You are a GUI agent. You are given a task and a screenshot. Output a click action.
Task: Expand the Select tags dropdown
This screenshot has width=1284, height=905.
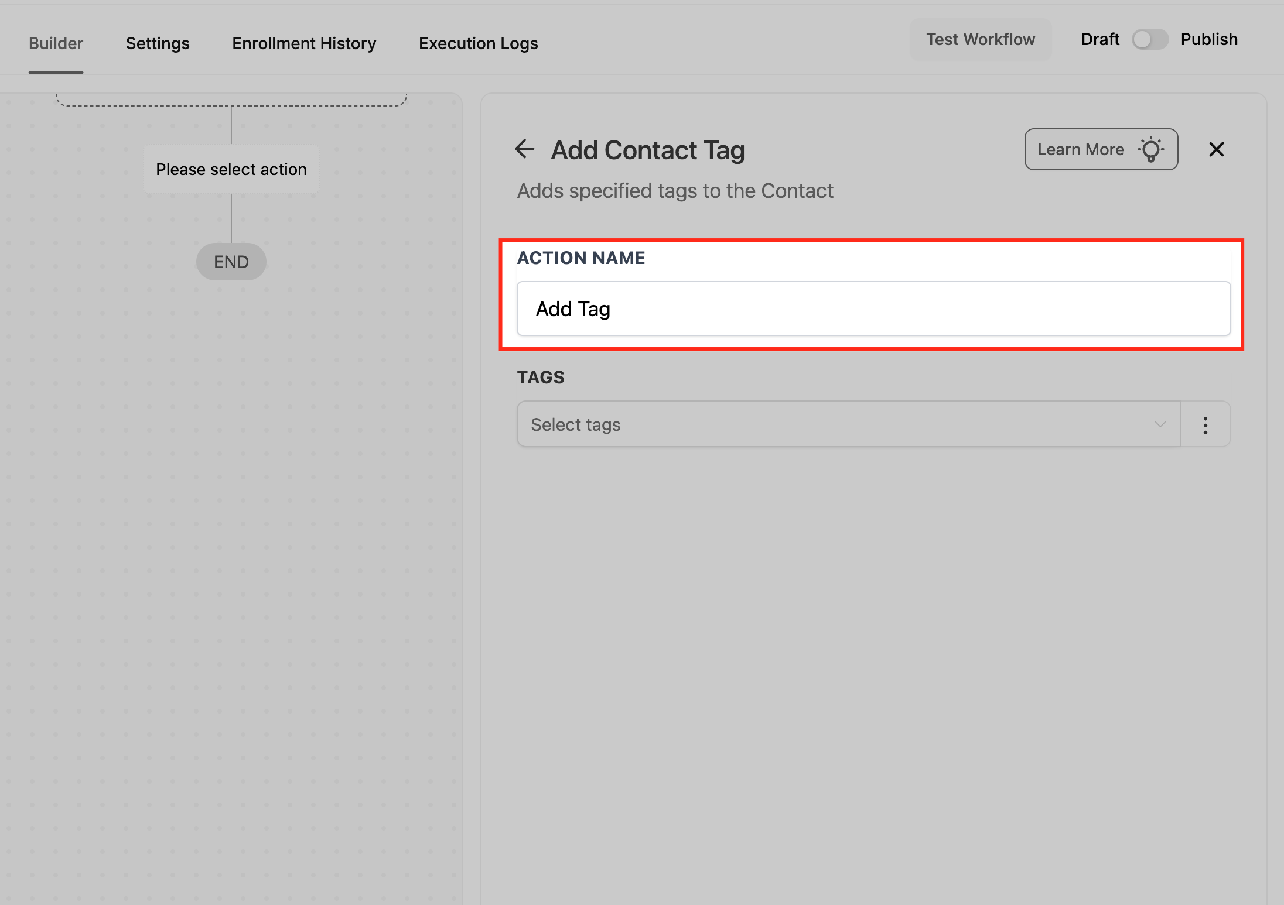pyautogui.click(x=844, y=424)
